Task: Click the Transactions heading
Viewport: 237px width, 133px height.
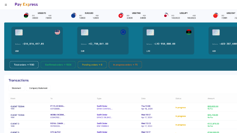Action: click(19, 81)
